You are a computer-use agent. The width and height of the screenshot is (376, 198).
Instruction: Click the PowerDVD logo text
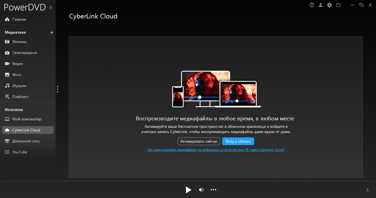coord(25,7)
